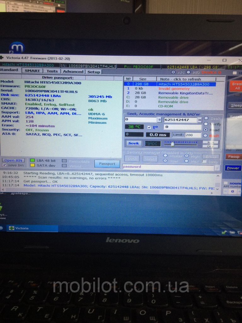Select the C: Removable drive row
This screenshot has height=323, width=242.
[170, 97]
